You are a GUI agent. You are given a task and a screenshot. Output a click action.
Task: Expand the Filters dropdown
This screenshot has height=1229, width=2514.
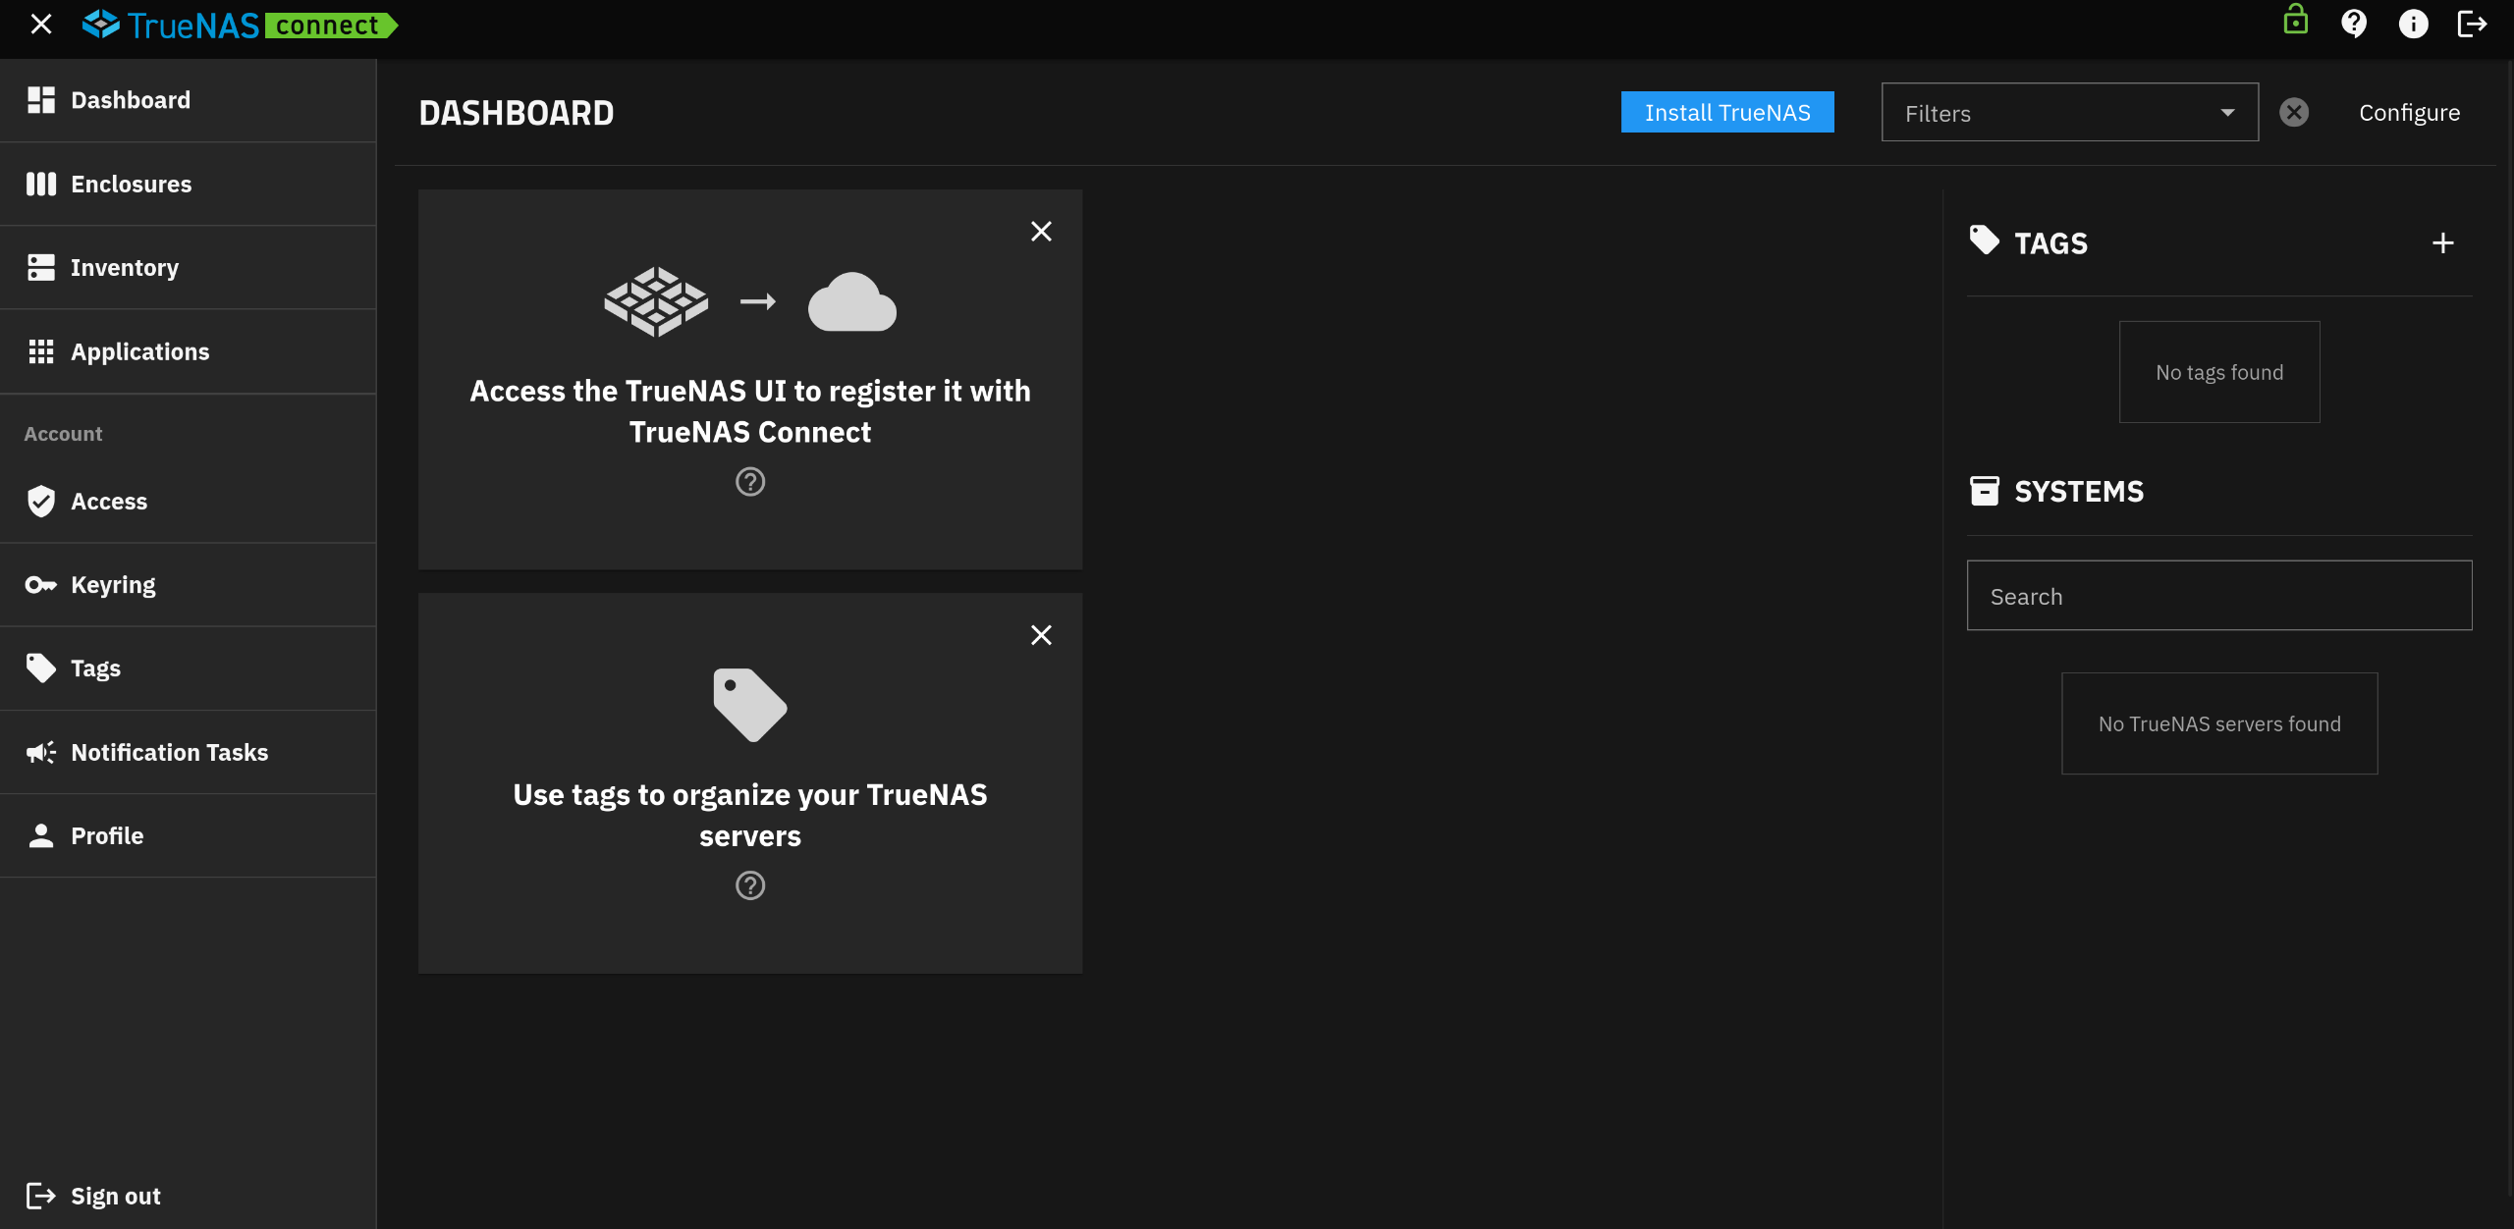coord(2069,113)
